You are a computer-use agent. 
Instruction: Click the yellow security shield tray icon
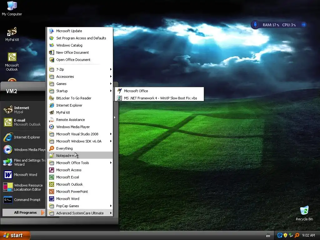click(285, 235)
